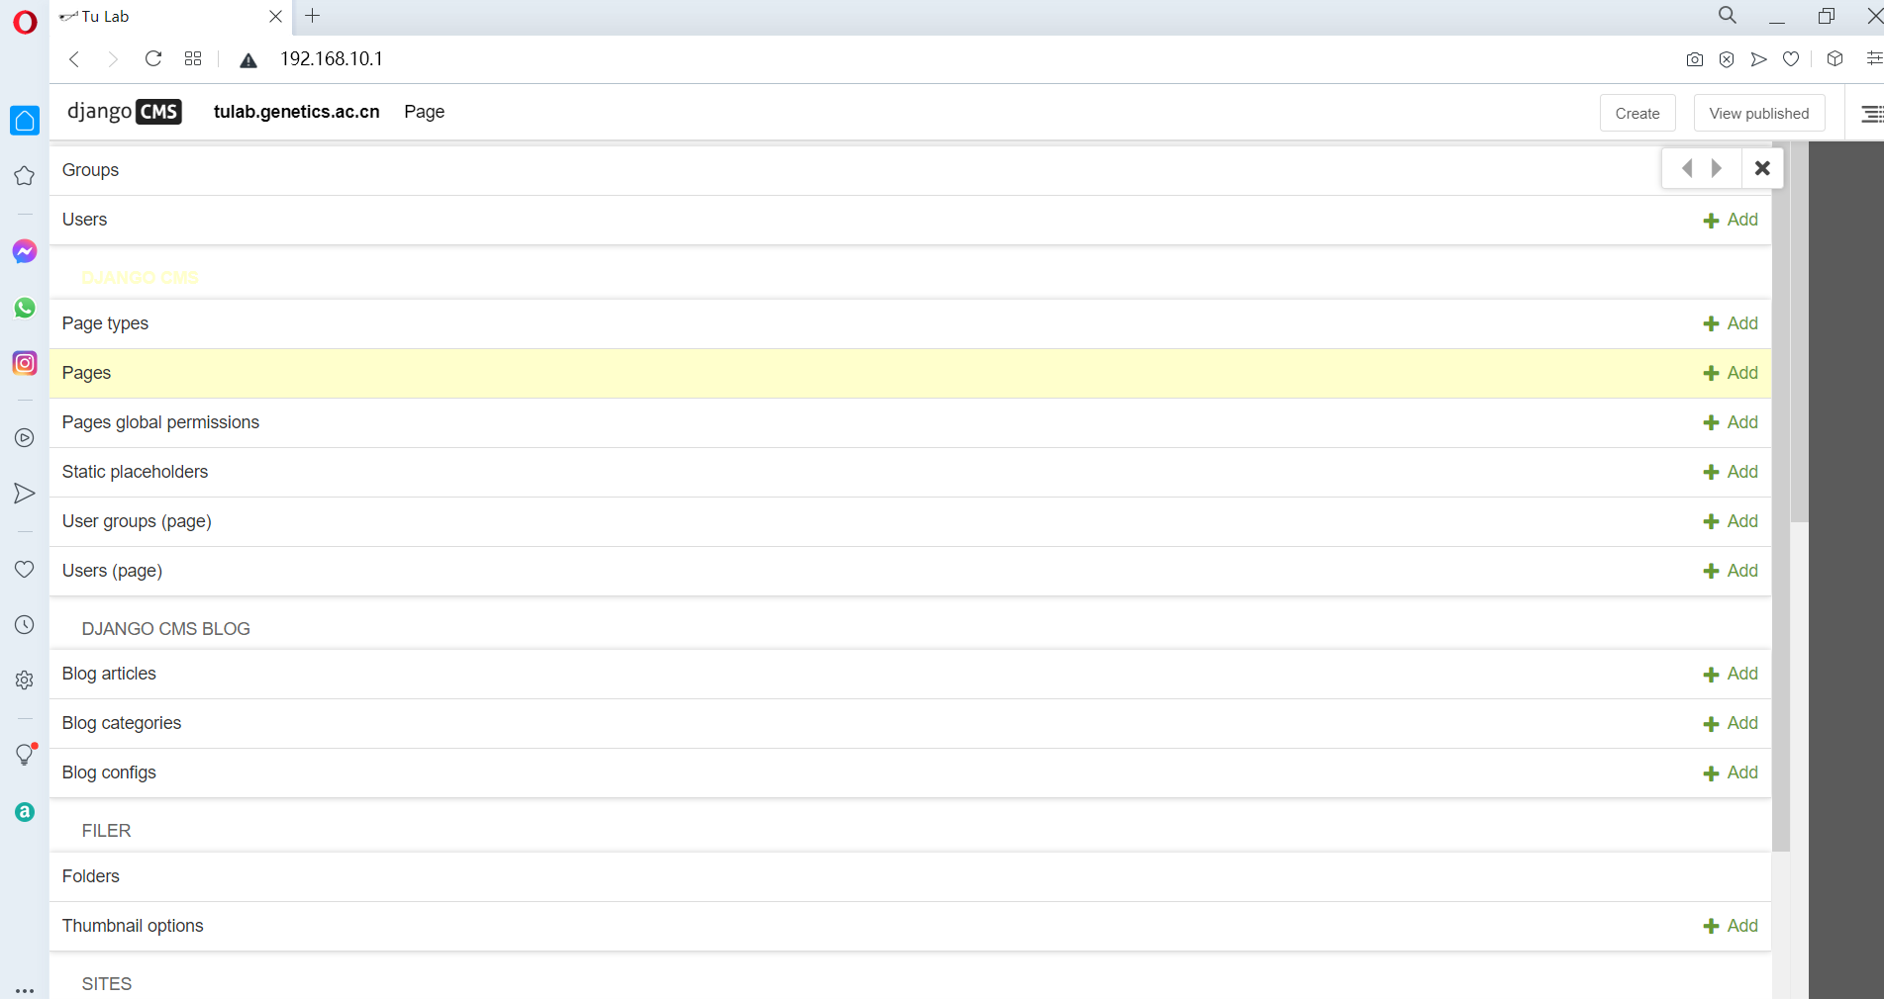Open Easy Setup with the sliders icon
Viewport: 1884px width, 999px height.
pos(1872,59)
